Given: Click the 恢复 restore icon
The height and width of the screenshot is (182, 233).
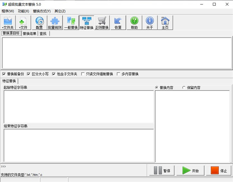Looking at the screenshot, I should click(x=118, y=23).
